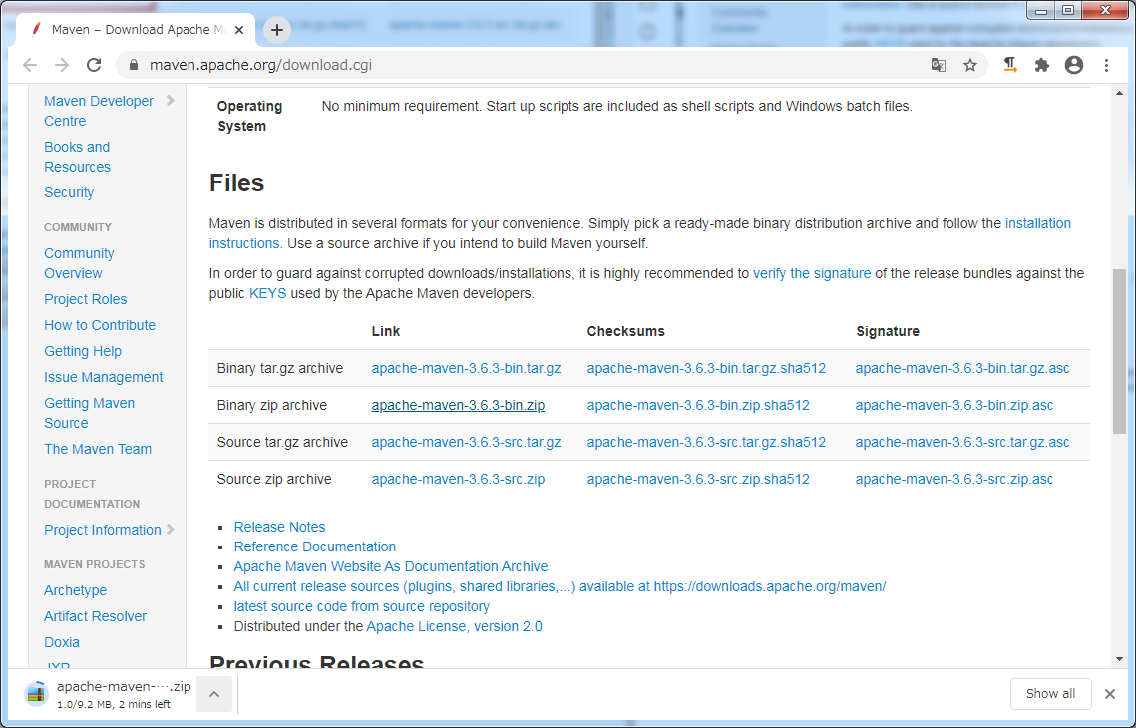Download apache-maven-3.6.3-bin.tar.gz
The height and width of the screenshot is (728, 1136).
click(x=466, y=369)
